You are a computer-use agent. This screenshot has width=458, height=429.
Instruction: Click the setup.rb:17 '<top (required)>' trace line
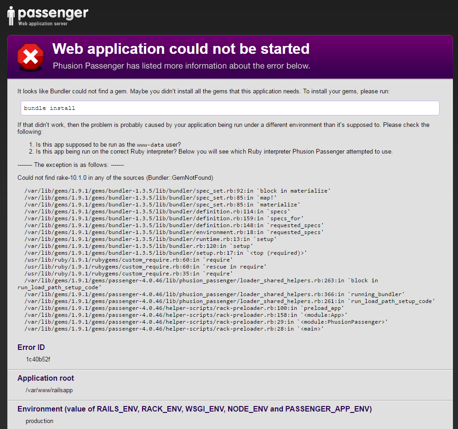pos(166,253)
